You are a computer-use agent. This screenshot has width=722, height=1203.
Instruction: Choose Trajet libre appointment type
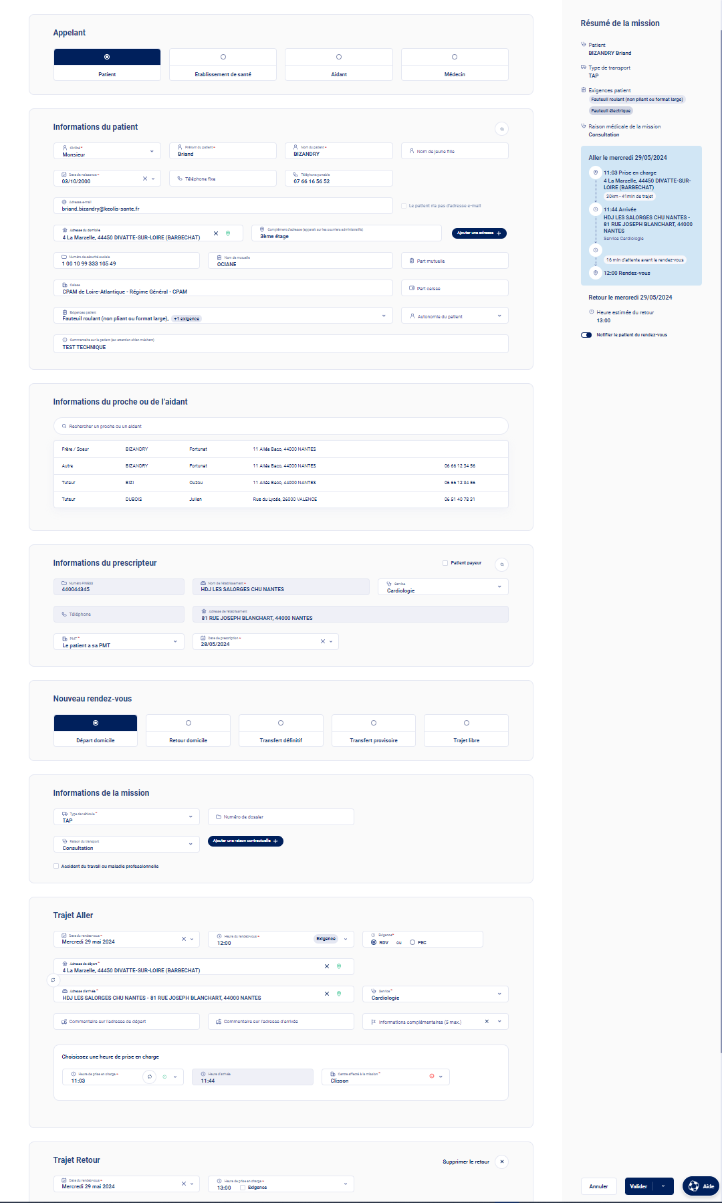467,731
